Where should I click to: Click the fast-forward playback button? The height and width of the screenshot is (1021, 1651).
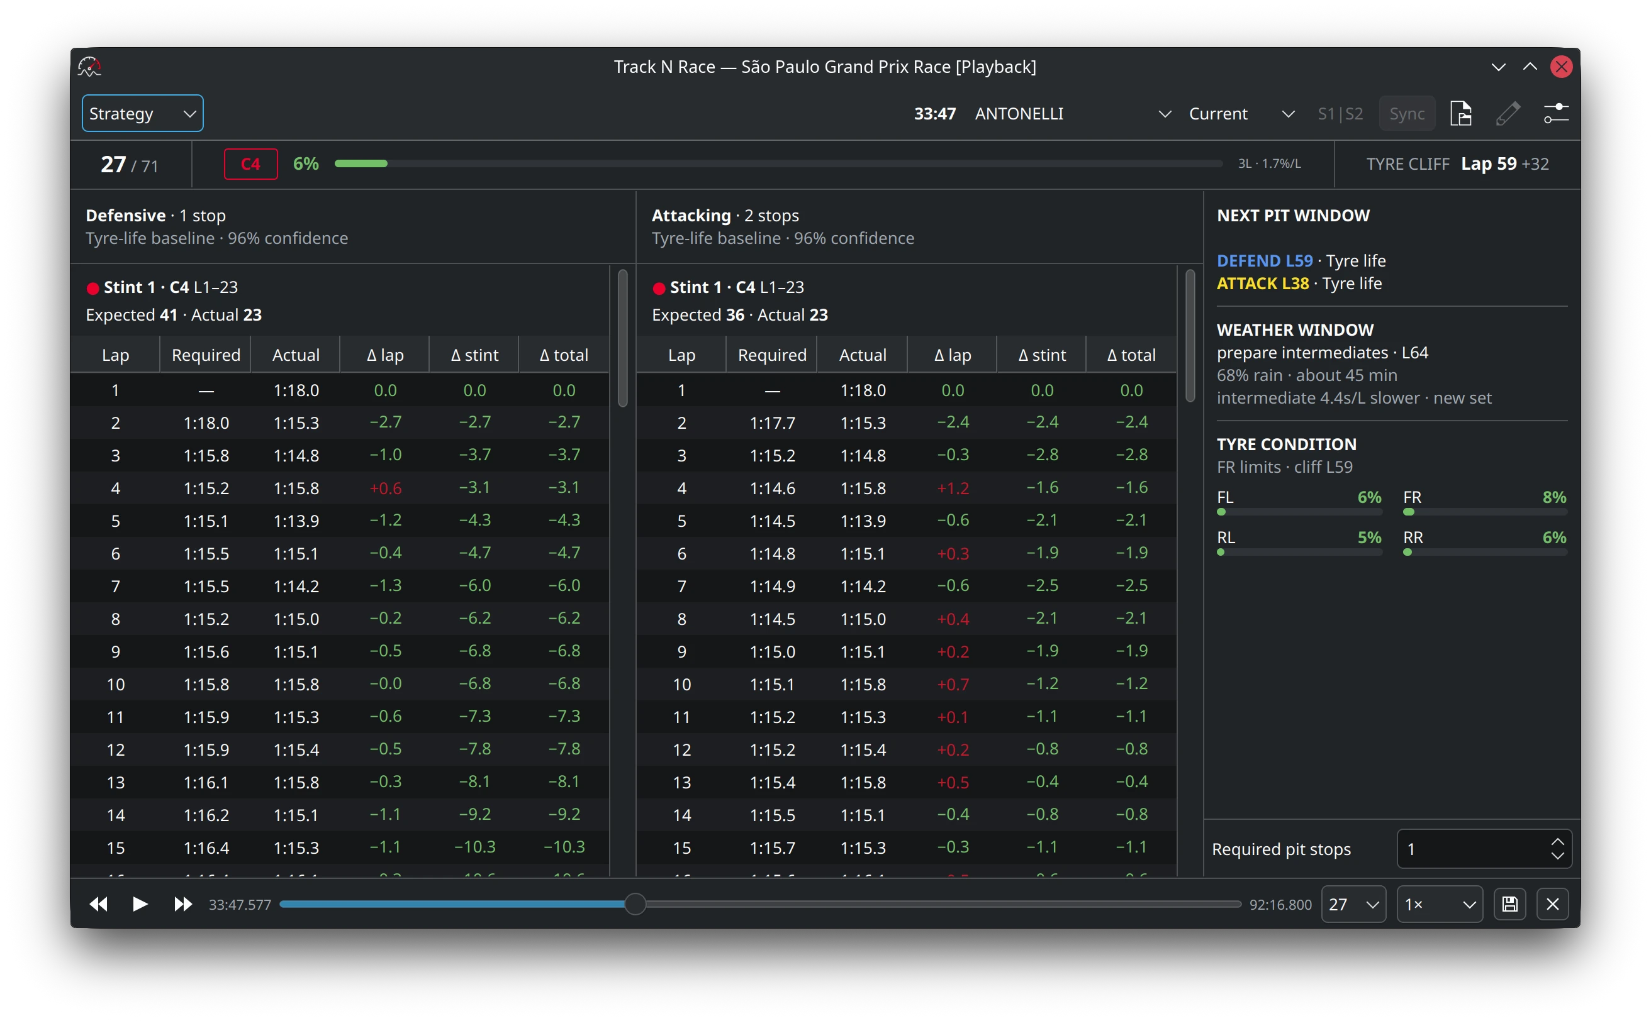[182, 904]
